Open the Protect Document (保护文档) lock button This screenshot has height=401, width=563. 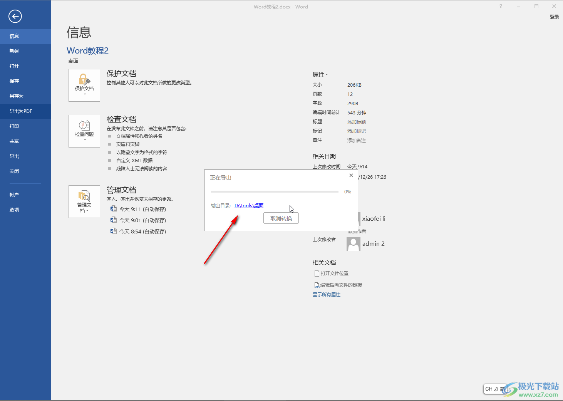point(84,85)
